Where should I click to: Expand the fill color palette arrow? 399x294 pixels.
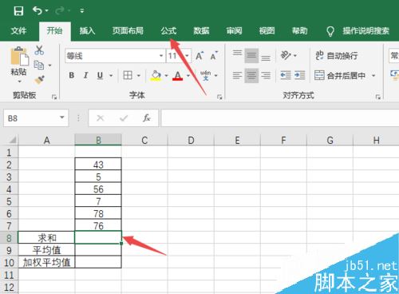[167, 76]
